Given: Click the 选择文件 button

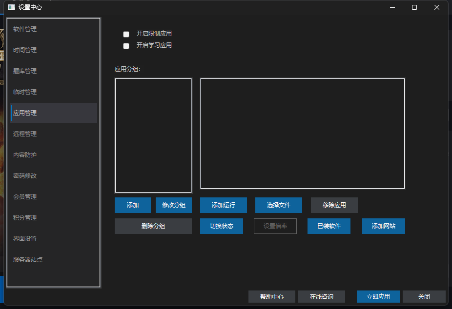Looking at the screenshot, I should point(278,205).
